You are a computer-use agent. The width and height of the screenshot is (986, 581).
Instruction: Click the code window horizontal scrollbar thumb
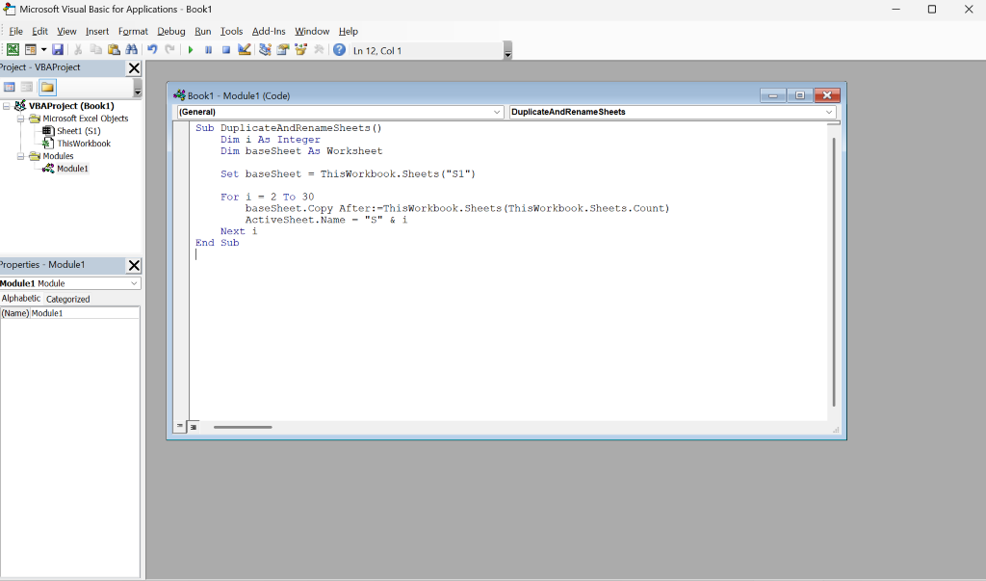pyautogui.click(x=243, y=427)
